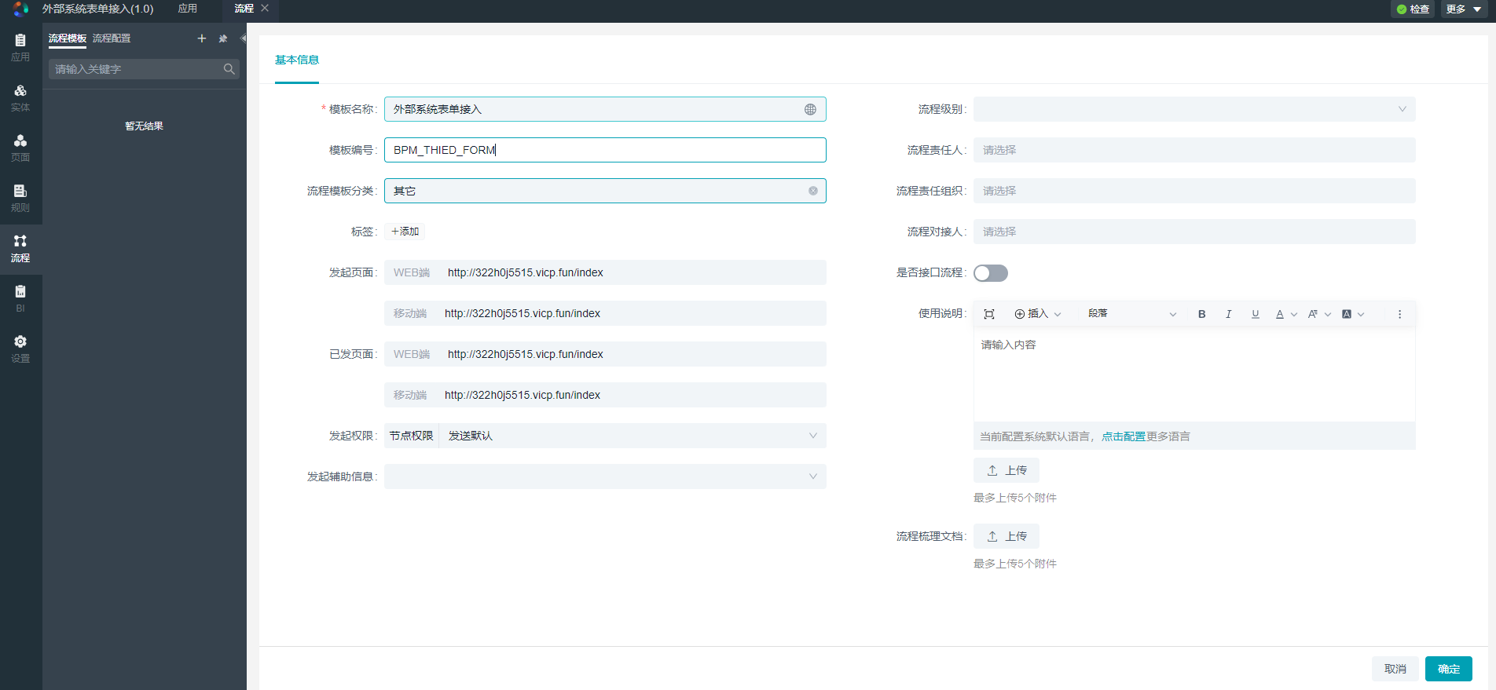Open the 发起辅助信息 dropdown

click(604, 476)
